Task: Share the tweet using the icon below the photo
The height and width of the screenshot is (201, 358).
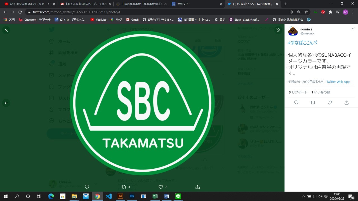Action: point(197,187)
